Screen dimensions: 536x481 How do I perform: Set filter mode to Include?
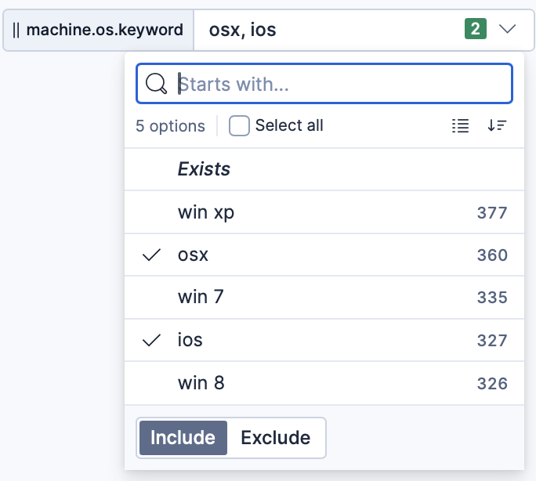pyautogui.click(x=183, y=438)
